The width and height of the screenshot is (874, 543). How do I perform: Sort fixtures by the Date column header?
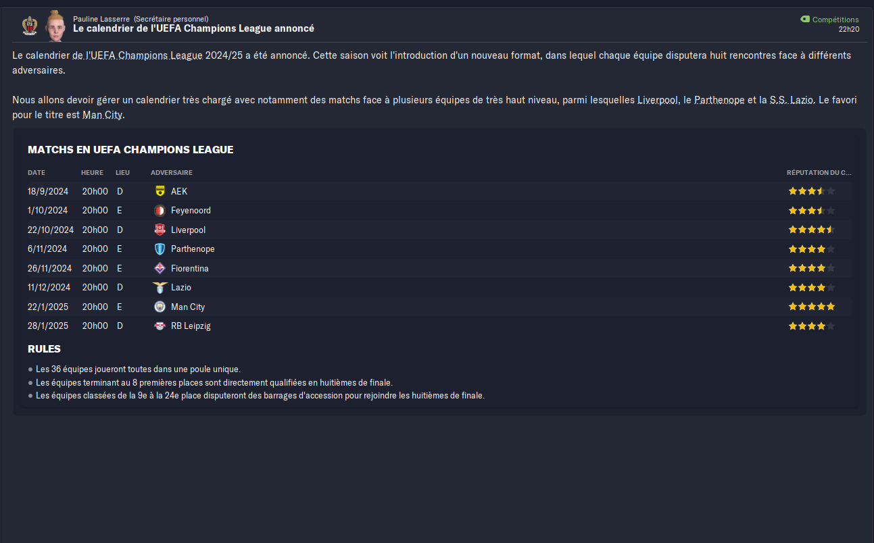37,173
